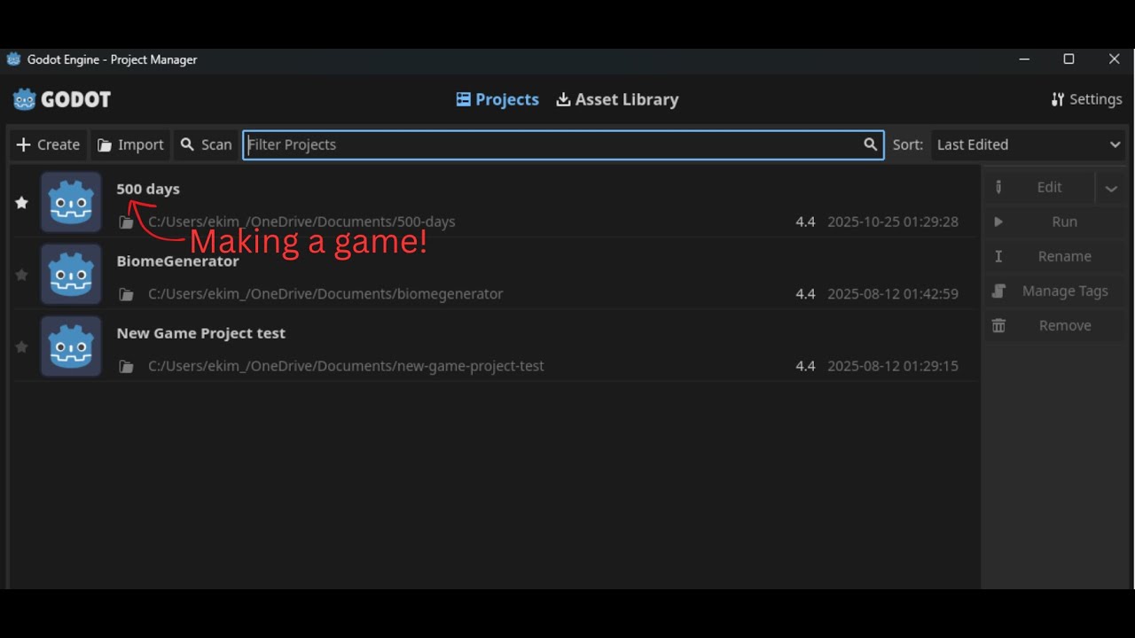Image resolution: width=1135 pixels, height=638 pixels.
Task: Open folder icon for new-game-project-test path
Action: 127,366
